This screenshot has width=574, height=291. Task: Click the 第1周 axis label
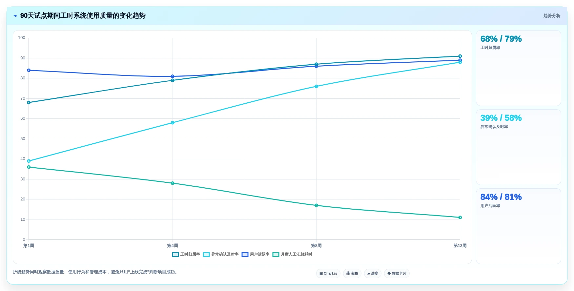click(x=29, y=246)
